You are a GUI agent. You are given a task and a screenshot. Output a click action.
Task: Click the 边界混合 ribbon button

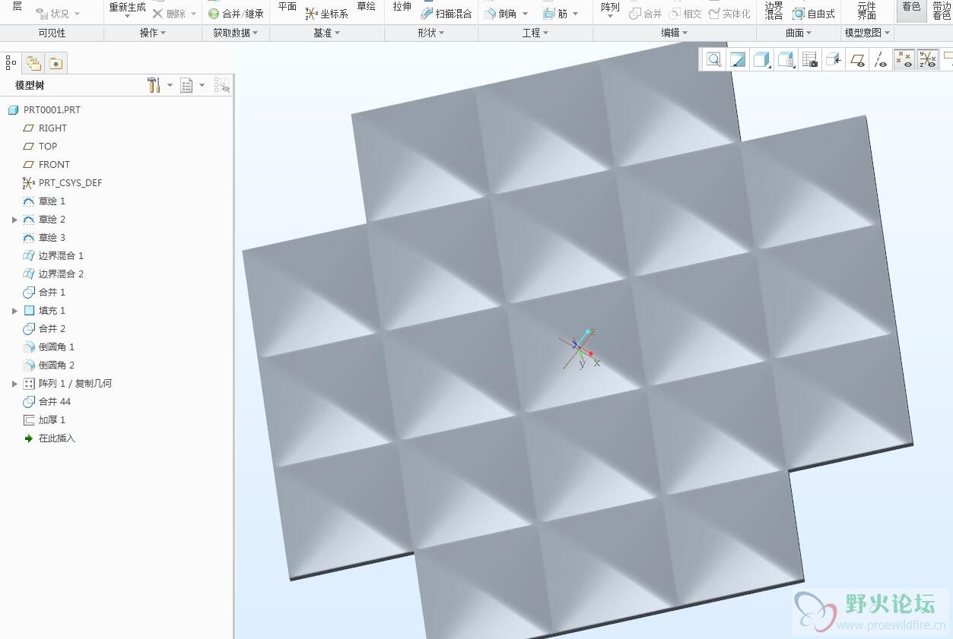pos(774,10)
